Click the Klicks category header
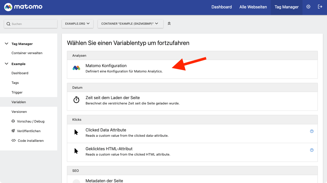This screenshot has height=183, width=327. tap(192, 119)
